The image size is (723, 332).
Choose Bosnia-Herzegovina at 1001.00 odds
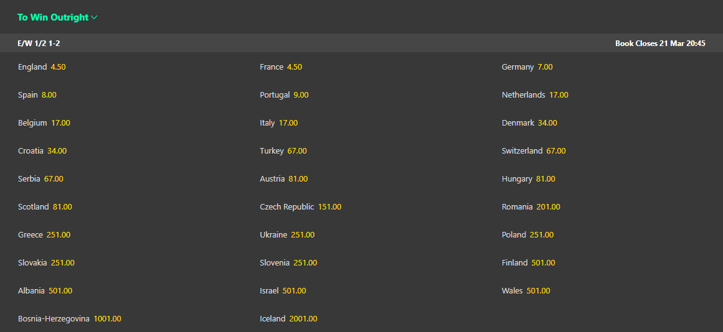[x=70, y=319]
